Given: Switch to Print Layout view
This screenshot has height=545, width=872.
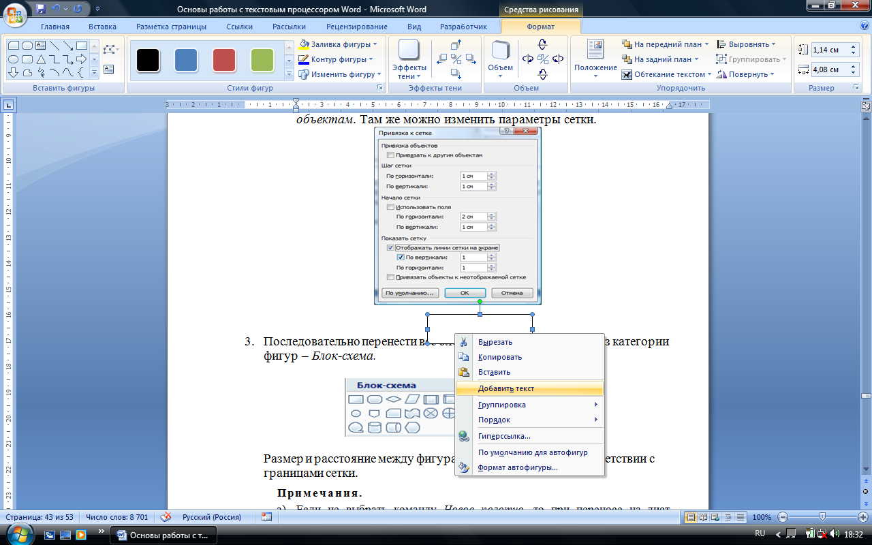Looking at the screenshot, I should pos(691,517).
